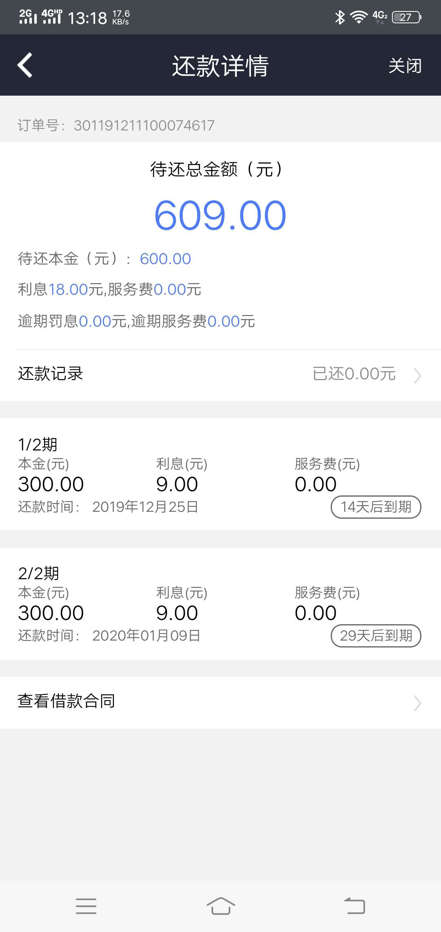Image resolution: width=441 pixels, height=932 pixels.
Task: Tap the chevron on 查看借款合同 row
Action: coord(417,703)
